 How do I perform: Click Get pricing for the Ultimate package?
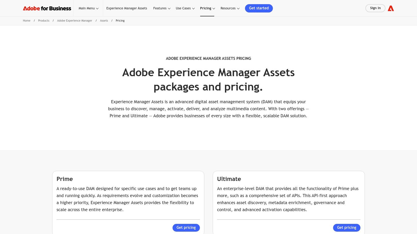pos(347,227)
